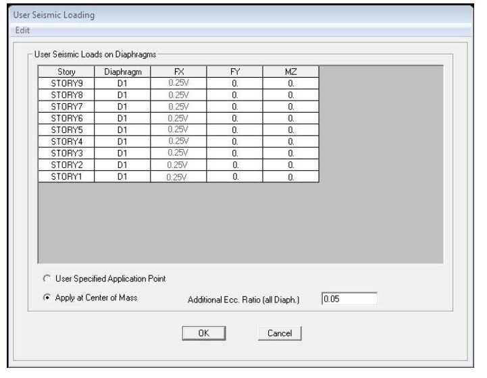Click the MZ column header
This screenshot has height=378, width=487.
tap(291, 72)
